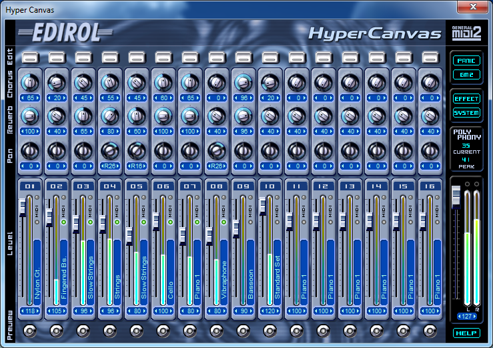The height and width of the screenshot is (348, 493).
Task: Click the level fader of part 01
Action: tap(22, 207)
